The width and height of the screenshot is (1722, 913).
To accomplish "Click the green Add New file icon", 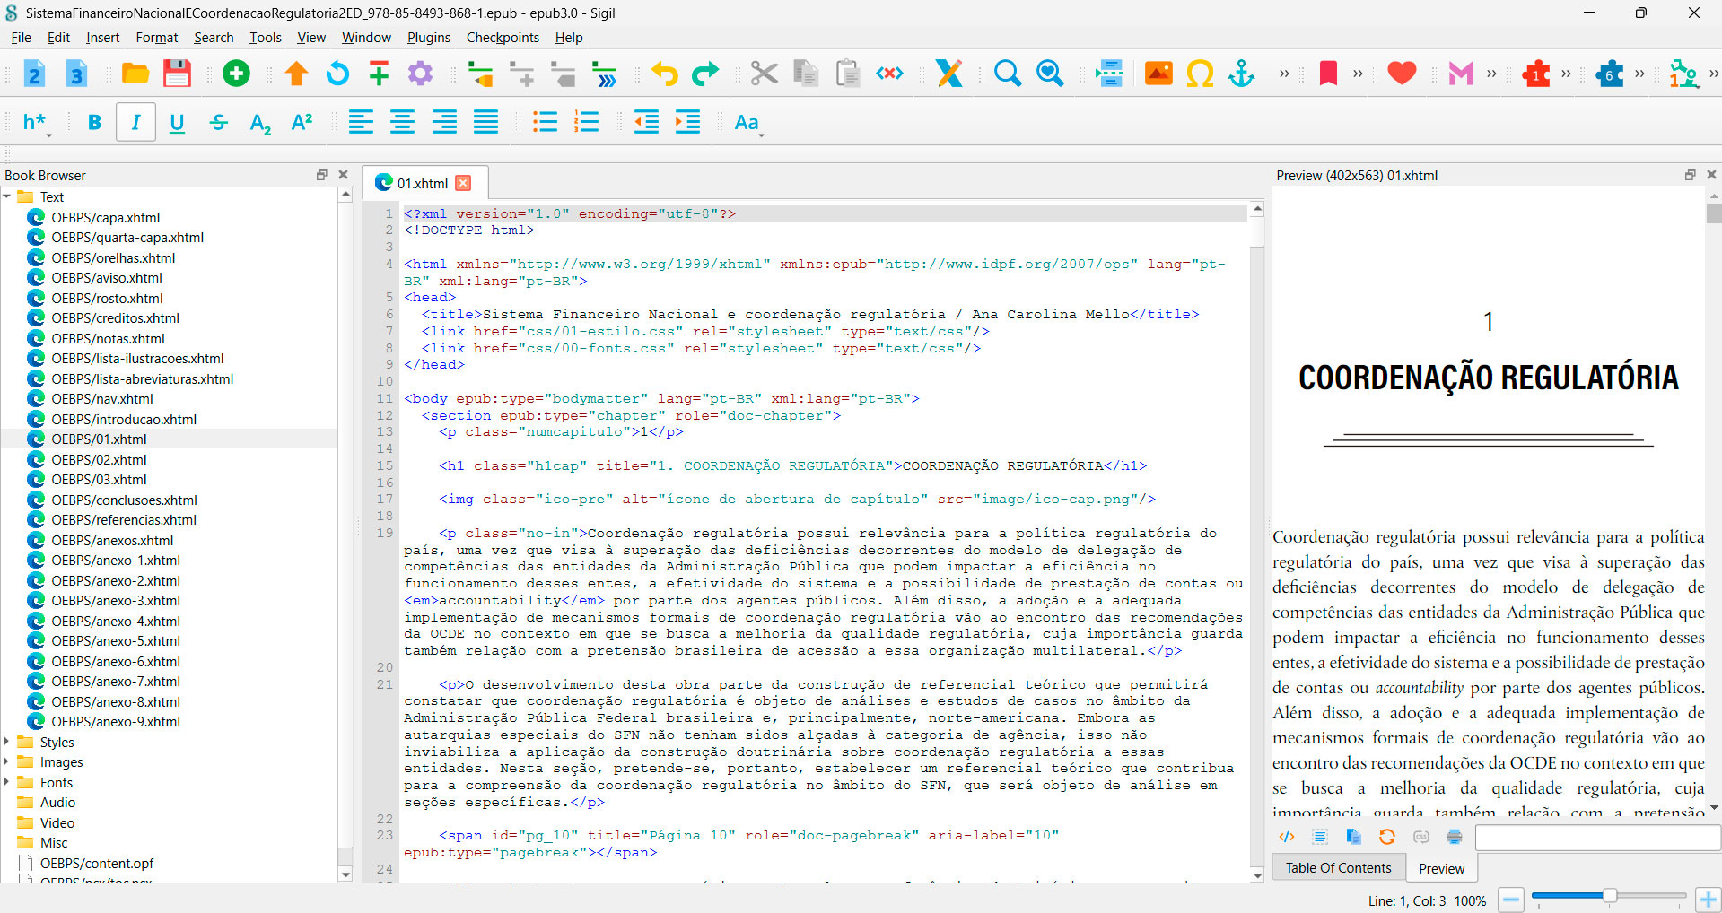I will (x=236, y=74).
